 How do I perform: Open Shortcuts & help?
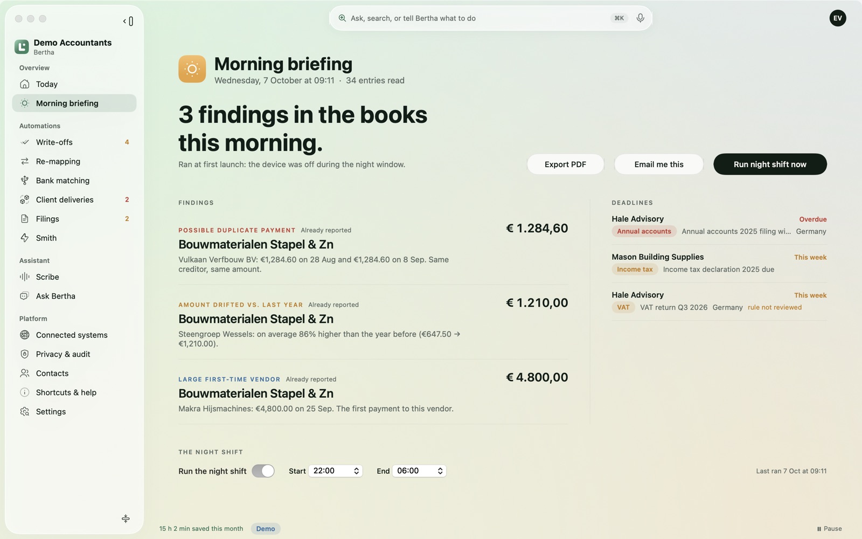pyautogui.click(x=74, y=392)
